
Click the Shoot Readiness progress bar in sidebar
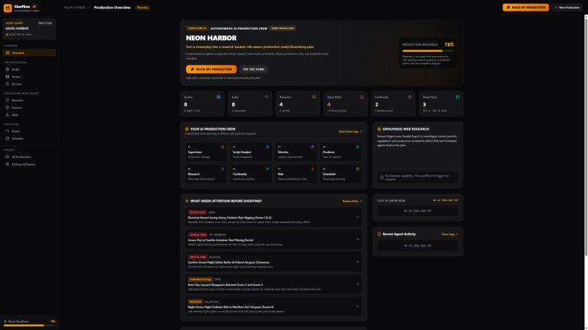click(29, 326)
